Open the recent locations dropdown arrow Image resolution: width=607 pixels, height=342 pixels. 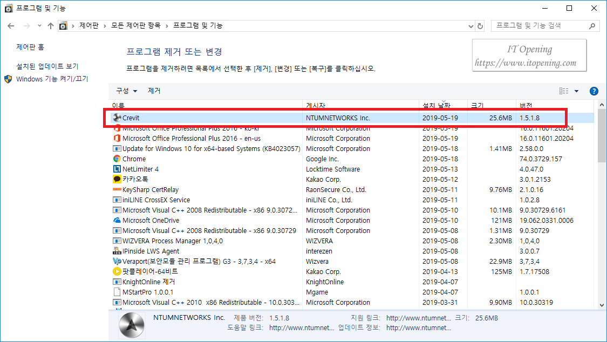39,26
